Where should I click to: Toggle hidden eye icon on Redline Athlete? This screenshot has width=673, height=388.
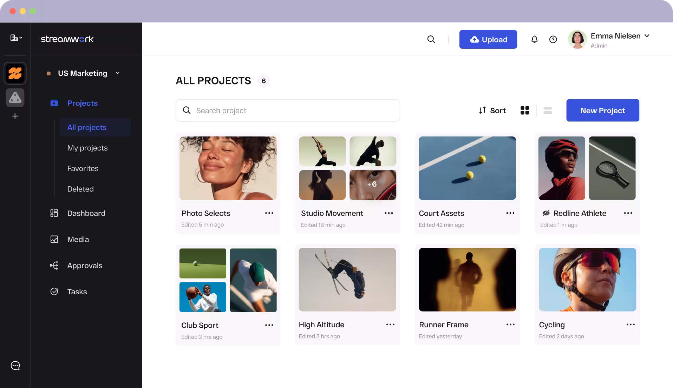coord(546,213)
